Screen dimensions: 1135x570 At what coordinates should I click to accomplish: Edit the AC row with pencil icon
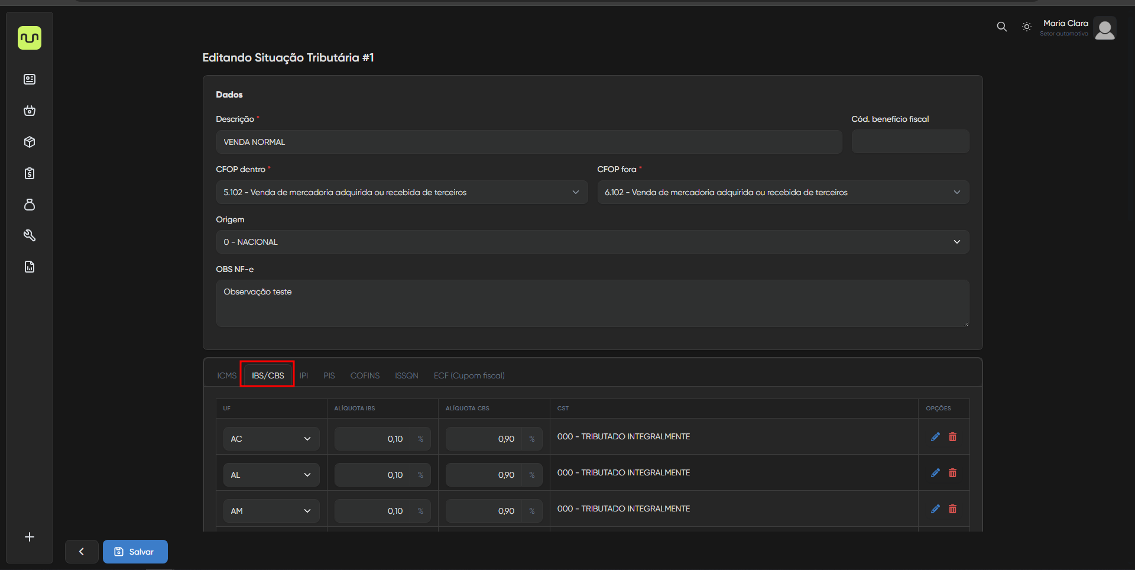935,437
